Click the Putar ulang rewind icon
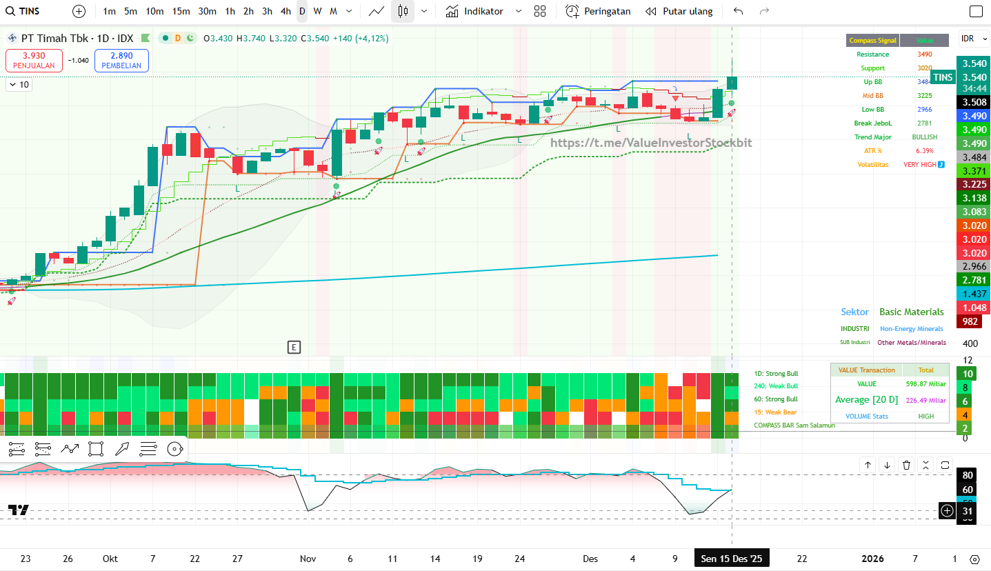991x571 pixels. coord(651,11)
